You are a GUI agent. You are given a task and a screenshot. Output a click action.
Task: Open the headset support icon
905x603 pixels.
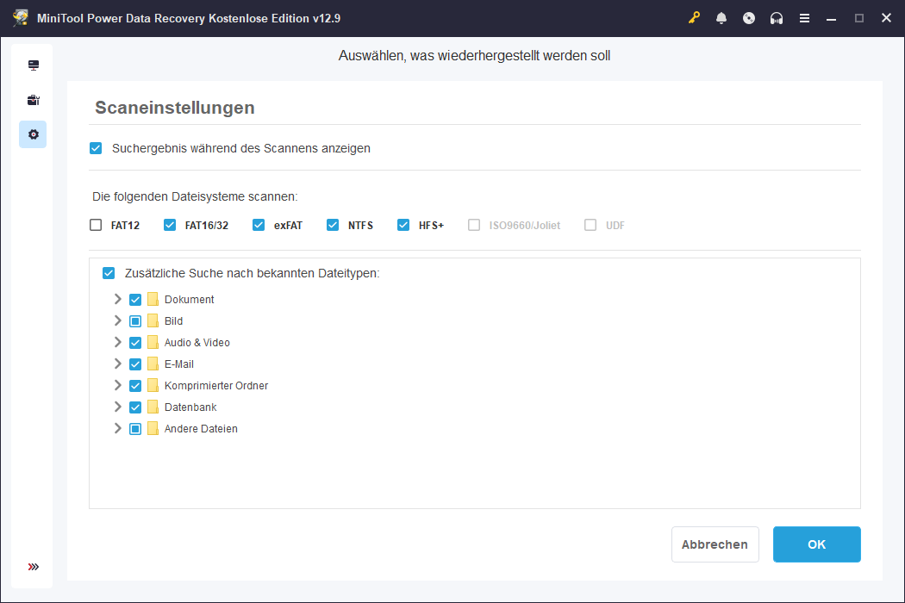(x=777, y=18)
